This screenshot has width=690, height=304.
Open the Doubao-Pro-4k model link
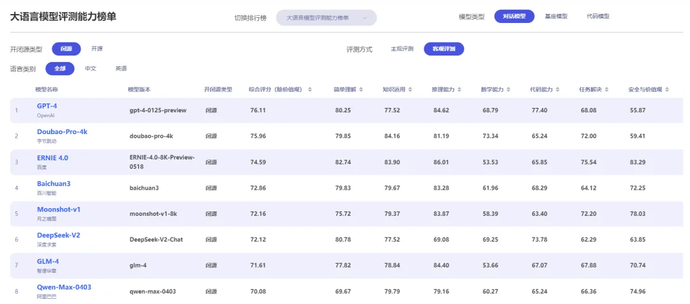point(62,132)
